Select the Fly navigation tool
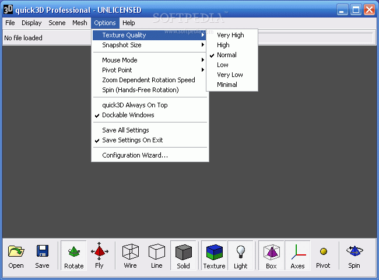379x280 pixels. (x=99, y=256)
